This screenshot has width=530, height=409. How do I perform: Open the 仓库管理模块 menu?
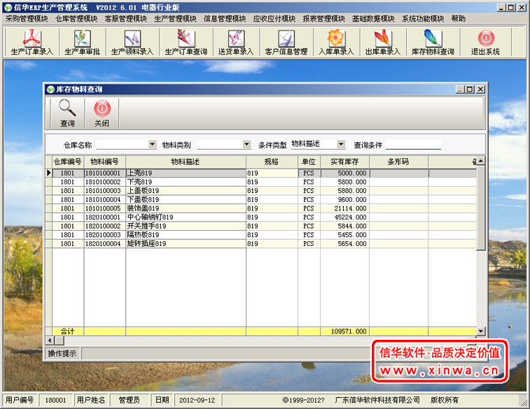76,19
